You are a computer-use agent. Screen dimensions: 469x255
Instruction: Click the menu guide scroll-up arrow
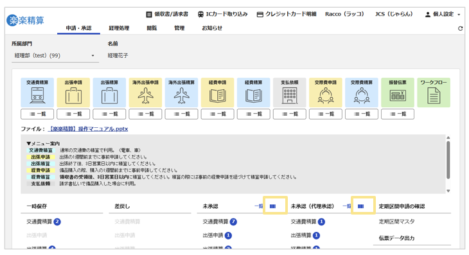click(x=448, y=137)
